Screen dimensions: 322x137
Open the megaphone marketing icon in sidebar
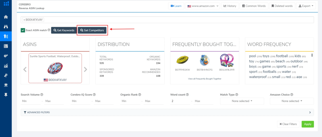6,76
